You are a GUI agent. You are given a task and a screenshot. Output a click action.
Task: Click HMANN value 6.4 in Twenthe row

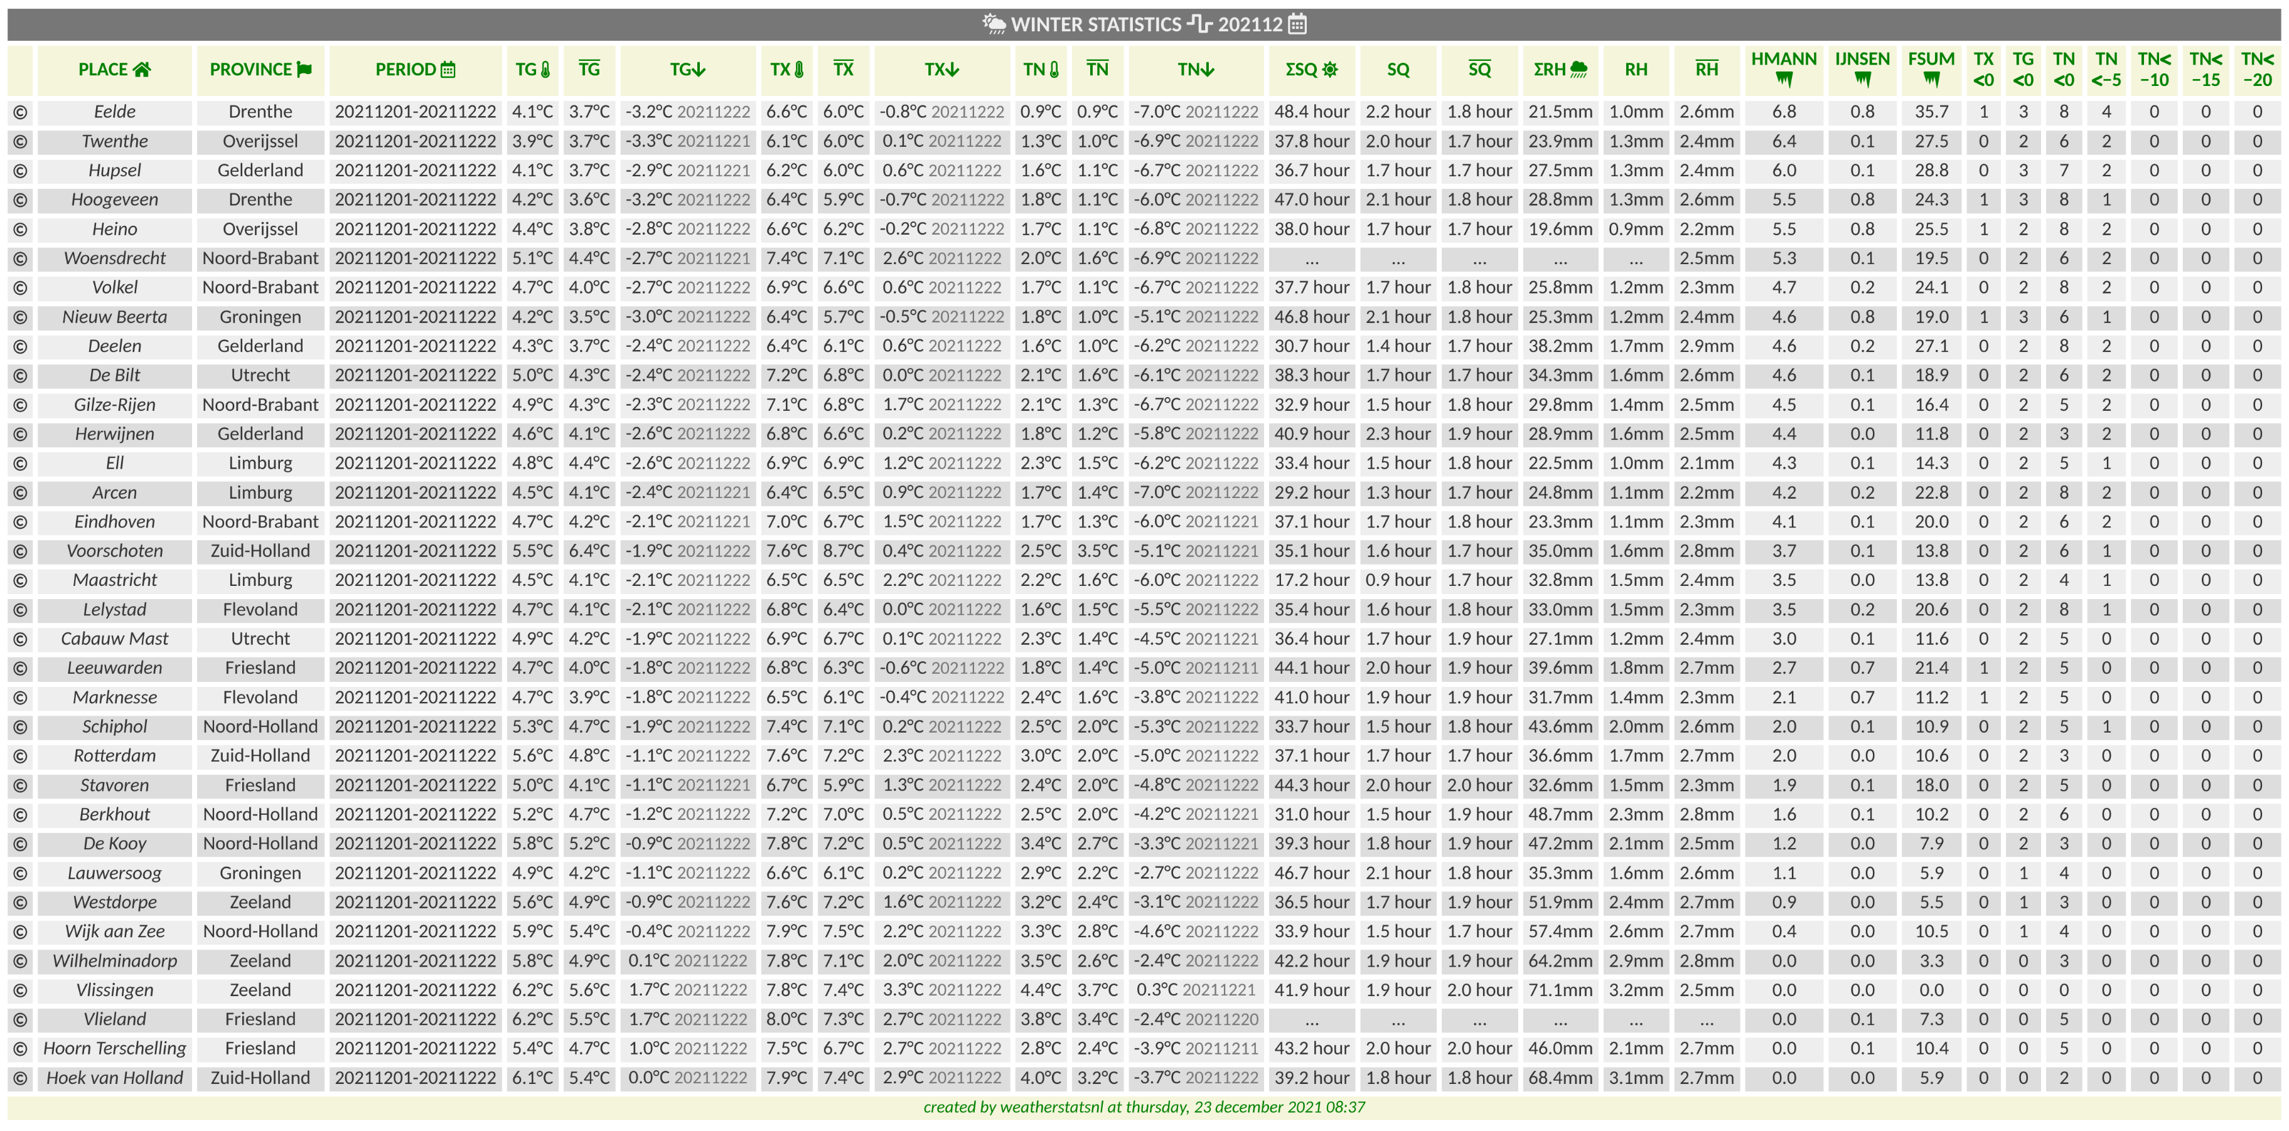[1783, 141]
